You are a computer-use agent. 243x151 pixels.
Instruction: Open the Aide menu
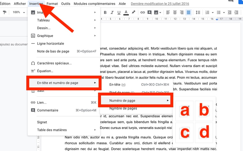point(122,4)
